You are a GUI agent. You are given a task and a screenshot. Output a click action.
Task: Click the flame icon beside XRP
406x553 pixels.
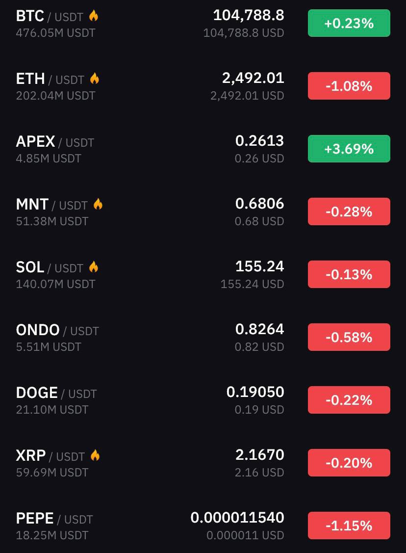coord(95,456)
